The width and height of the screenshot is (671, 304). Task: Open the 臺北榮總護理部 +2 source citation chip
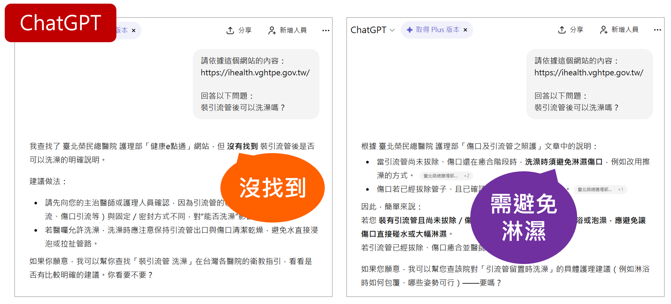pos(446,176)
